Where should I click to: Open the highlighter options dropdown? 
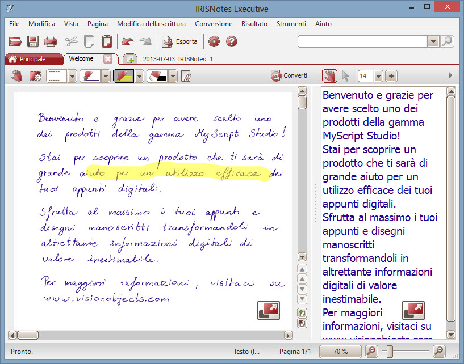(x=139, y=76)
